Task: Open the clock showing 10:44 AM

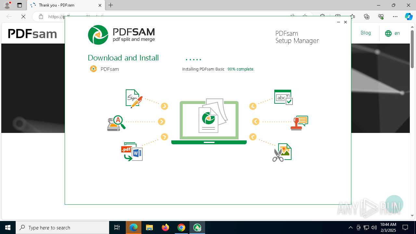Action: pyautogui.click(x=388, y=227)
